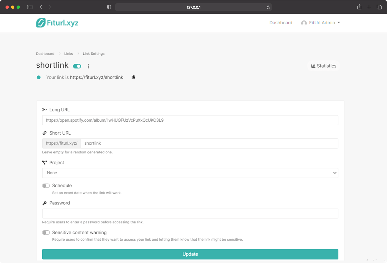Click the Long URL squiggle icon

[45, 110]
